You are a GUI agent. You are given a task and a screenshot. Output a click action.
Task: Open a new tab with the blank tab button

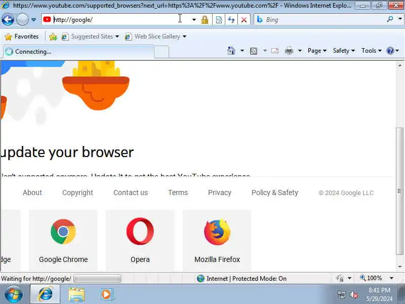click(161, 52)
